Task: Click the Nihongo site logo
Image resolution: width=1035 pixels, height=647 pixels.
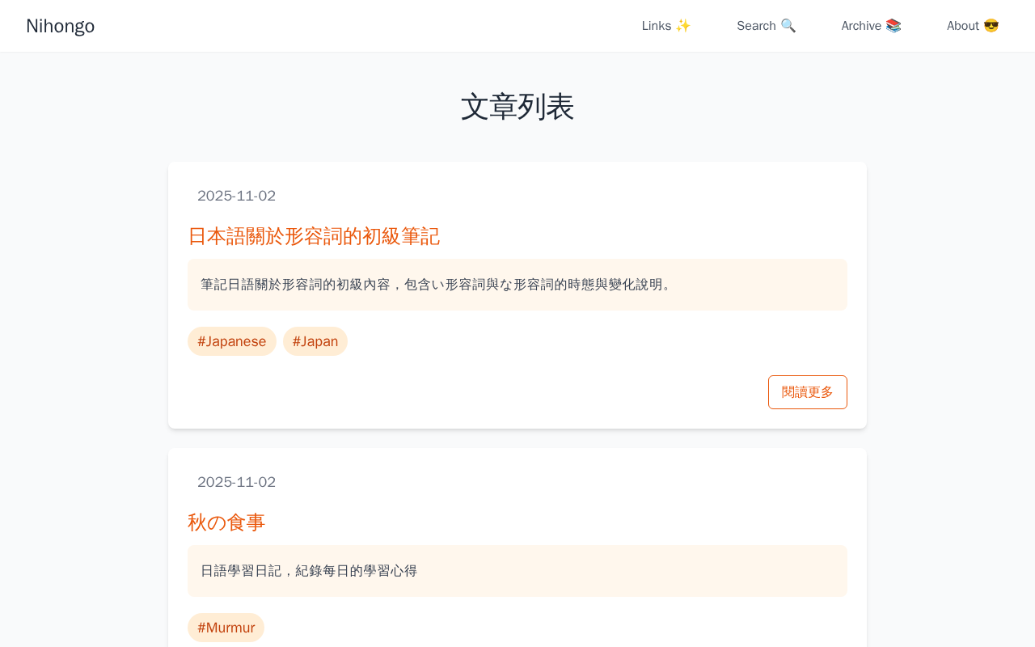Action: click(x=61, y=26)
